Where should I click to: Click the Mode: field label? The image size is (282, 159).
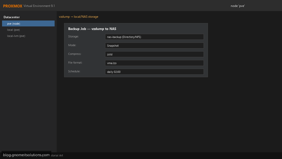(x=72, y=45)
